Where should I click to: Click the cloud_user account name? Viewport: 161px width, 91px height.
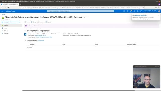[x=150, y=11]
